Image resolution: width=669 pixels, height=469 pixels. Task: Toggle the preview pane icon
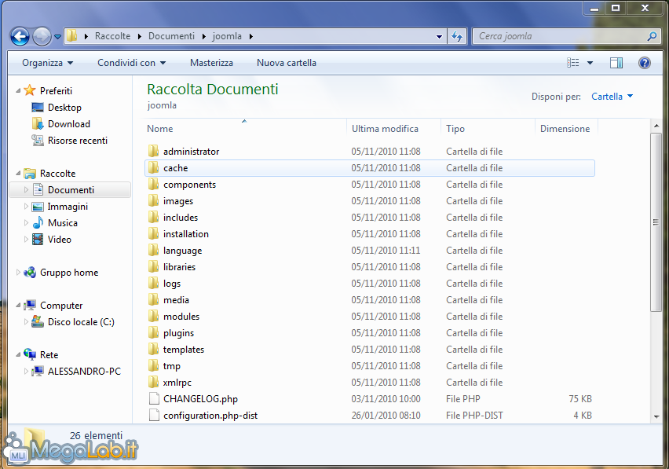pos(616,63)
